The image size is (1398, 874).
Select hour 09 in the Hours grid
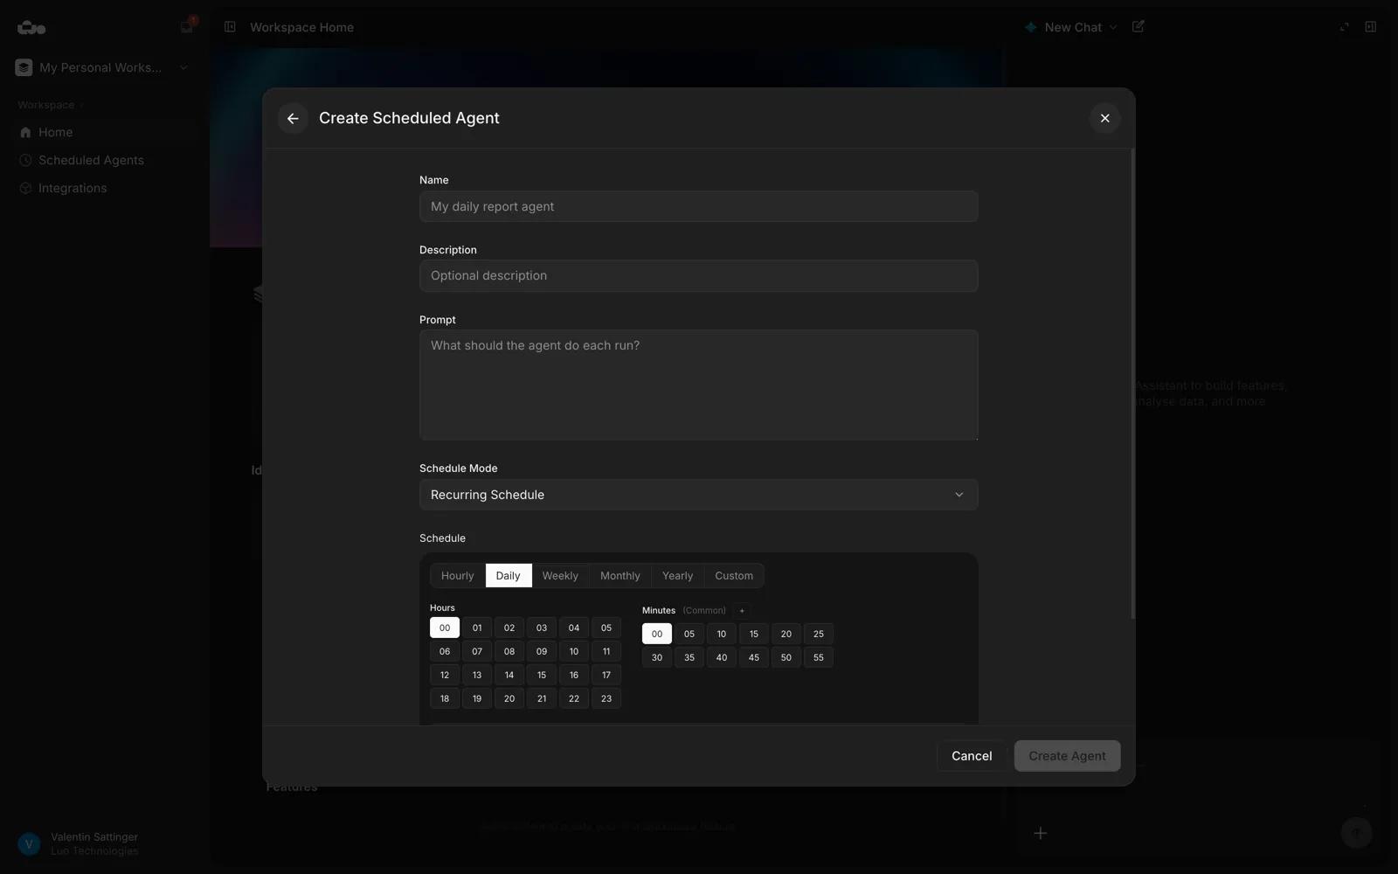[x=542, y=652]
